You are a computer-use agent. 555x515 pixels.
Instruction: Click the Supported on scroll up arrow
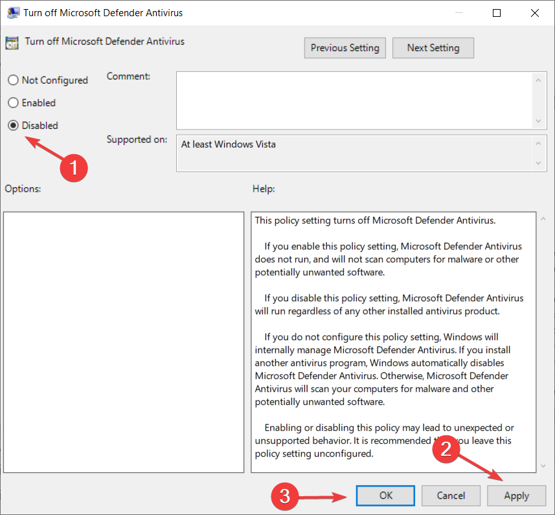[538, 143]
